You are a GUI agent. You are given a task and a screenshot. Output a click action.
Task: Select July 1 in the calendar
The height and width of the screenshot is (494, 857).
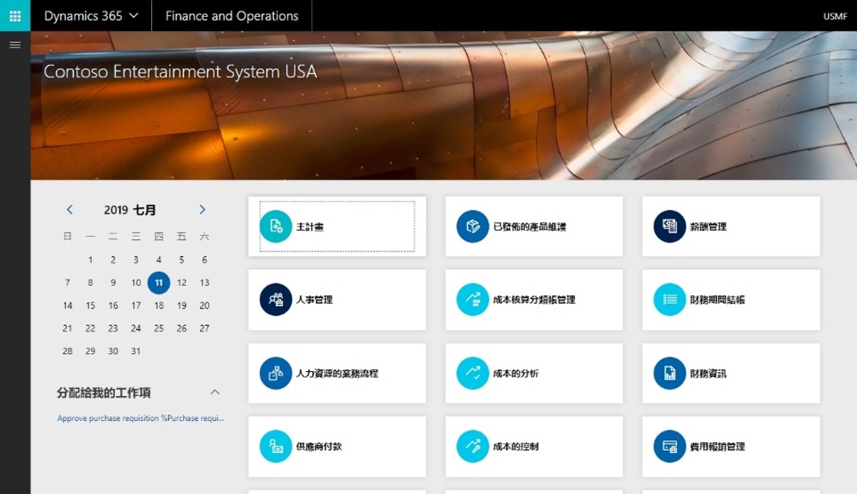click(x=90, y=259)
